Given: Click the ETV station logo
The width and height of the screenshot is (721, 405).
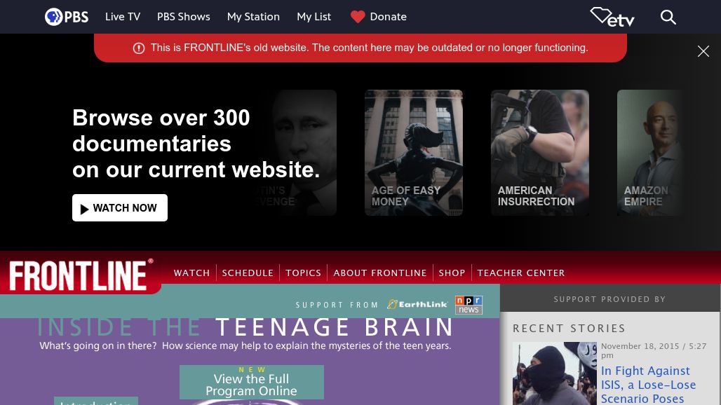Looking at the screenshot, I should coord(612,17).
